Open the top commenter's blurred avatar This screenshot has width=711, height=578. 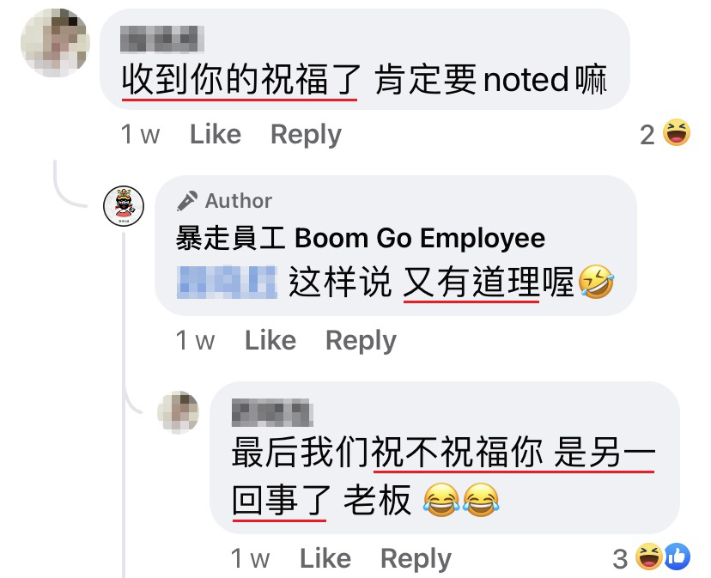[55, 42]
